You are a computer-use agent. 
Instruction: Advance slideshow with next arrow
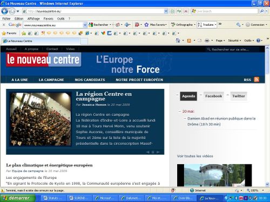[x=158, y=152]
